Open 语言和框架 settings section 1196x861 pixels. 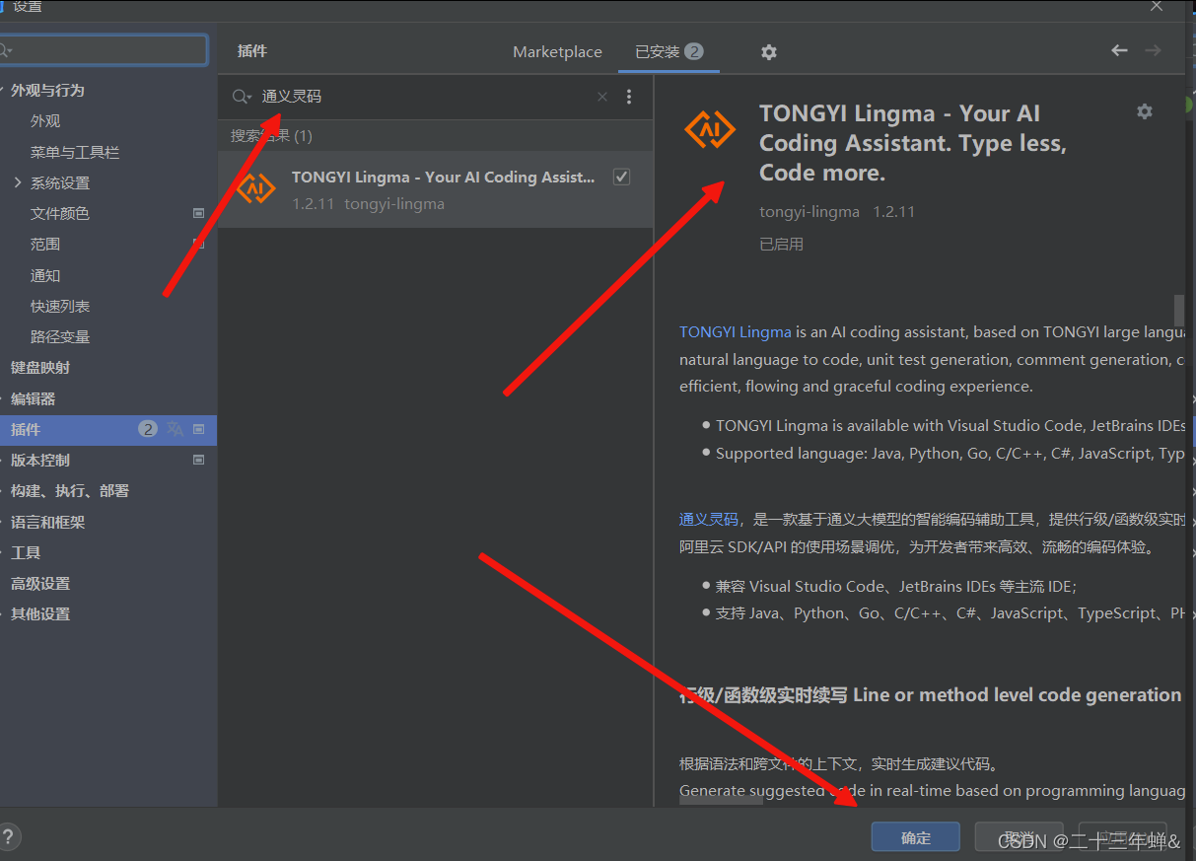pos(47,522)
